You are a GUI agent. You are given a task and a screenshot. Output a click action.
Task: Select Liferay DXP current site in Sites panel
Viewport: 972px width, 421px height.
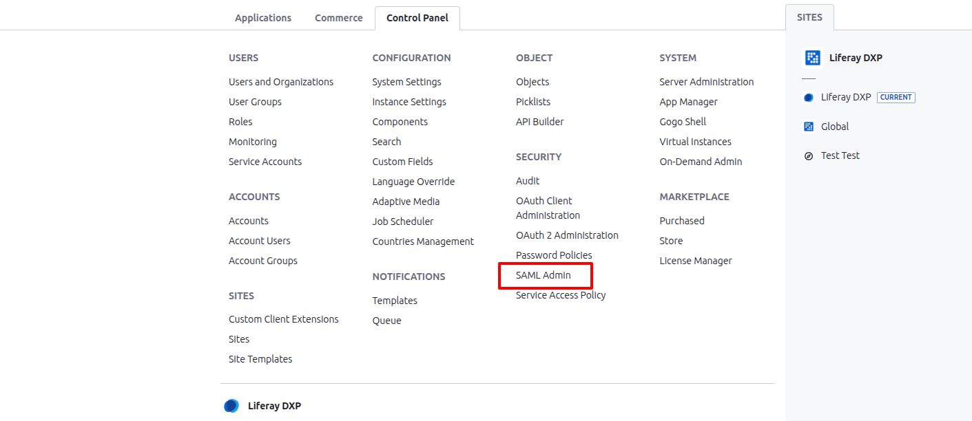click(846, 97)
